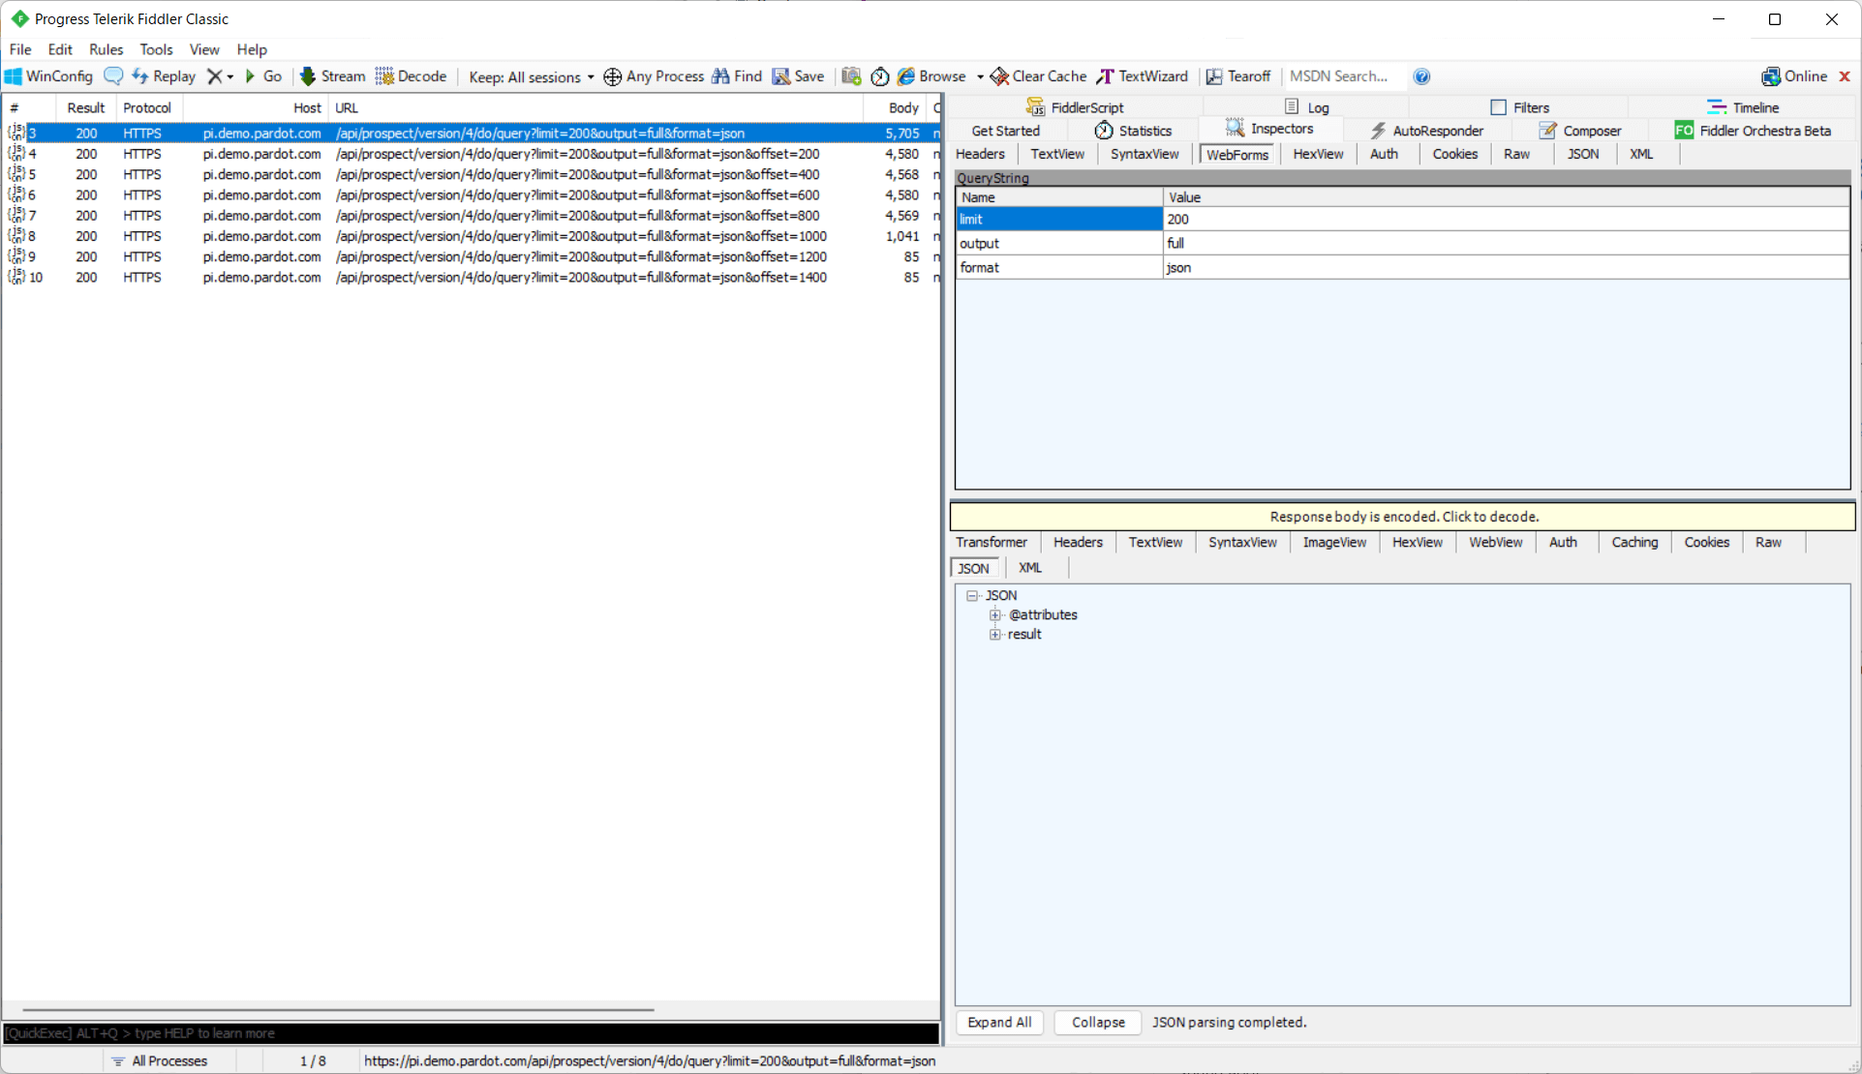Click the session list horizontal scrollbar

[339, 1010]
